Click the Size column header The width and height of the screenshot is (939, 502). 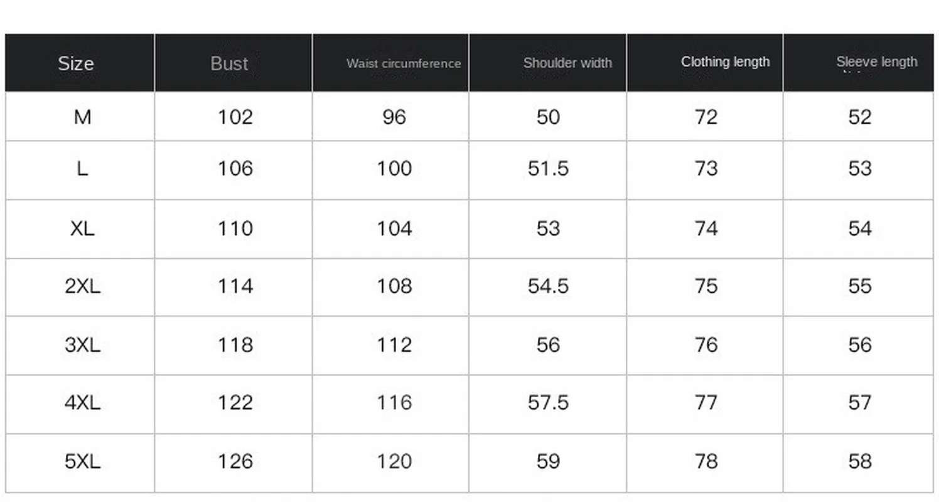click(x=76, y=63)
